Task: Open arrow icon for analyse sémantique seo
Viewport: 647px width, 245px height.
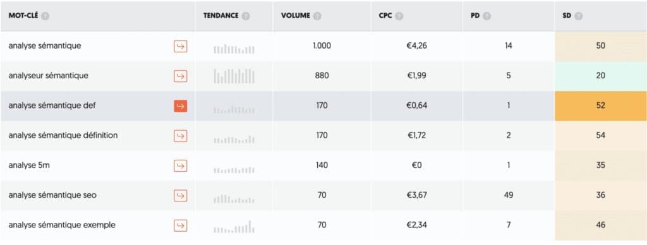Action: pos(180,196)
